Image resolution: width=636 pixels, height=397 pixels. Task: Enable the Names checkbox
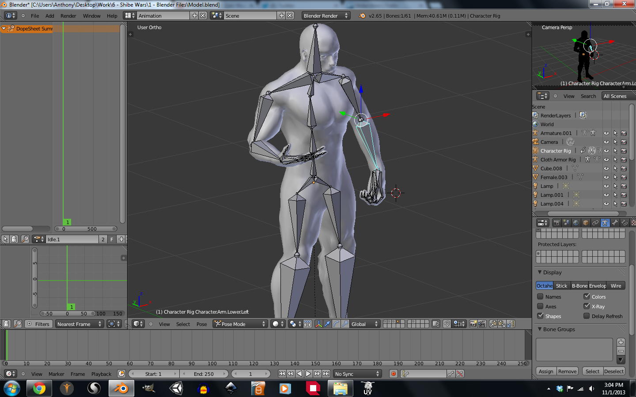540,296
